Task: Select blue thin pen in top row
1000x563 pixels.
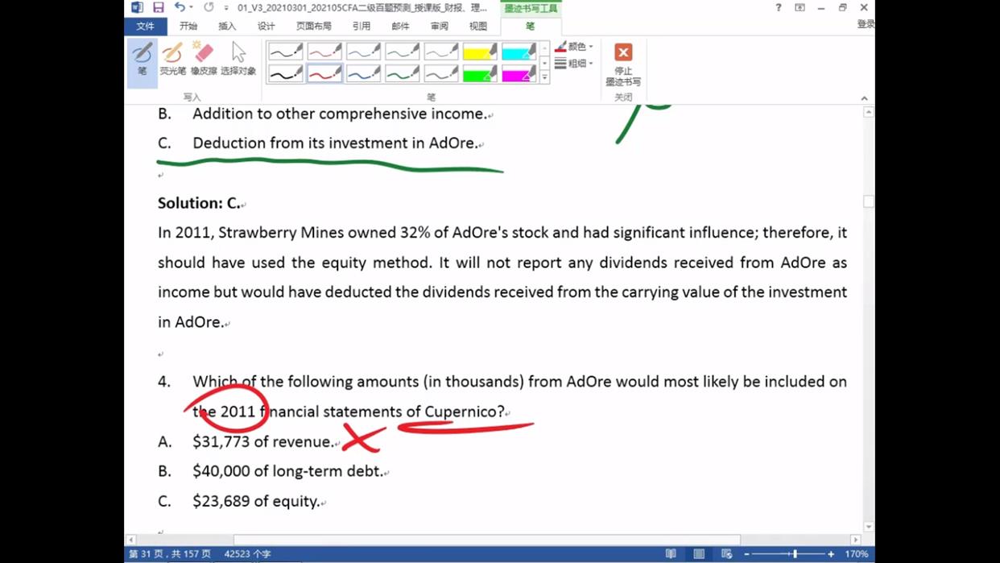Action: pyautogui.click(x=363, y=52)
